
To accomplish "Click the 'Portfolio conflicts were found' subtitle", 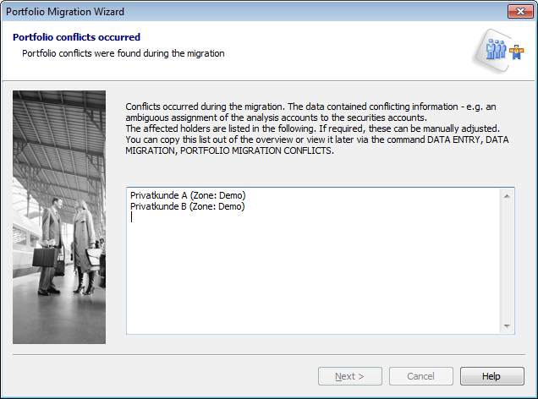I will click(124, 53).
